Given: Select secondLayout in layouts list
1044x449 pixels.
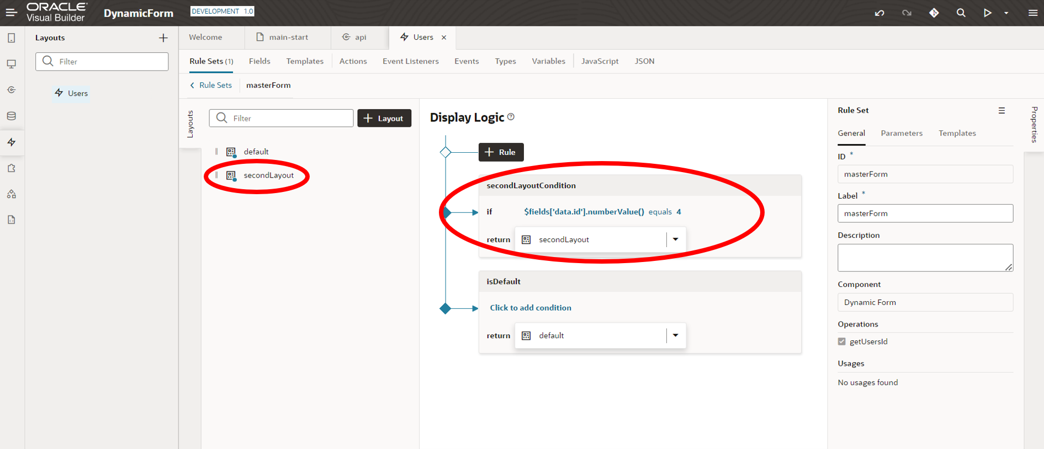Looking at the screenshot, I should tap(268, 175).
